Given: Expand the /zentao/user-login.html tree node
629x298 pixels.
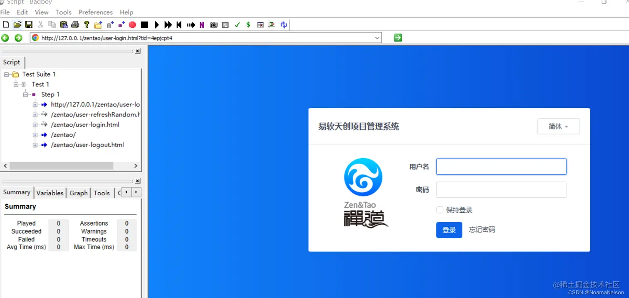Looking at the screenshot, I should pos(35,124).
